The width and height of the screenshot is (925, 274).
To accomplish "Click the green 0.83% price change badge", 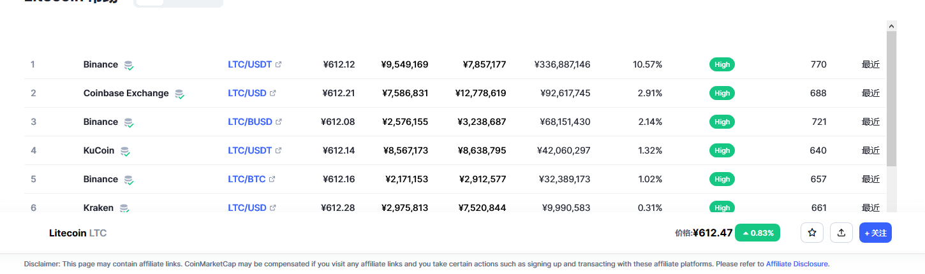I will [758, 233].
